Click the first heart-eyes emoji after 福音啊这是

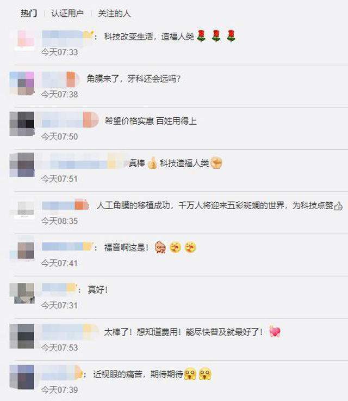[176, 247]
